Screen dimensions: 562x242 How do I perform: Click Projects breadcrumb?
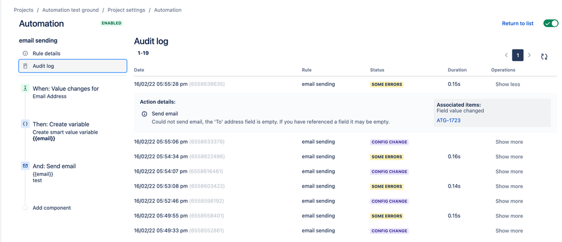coord(24,10)
